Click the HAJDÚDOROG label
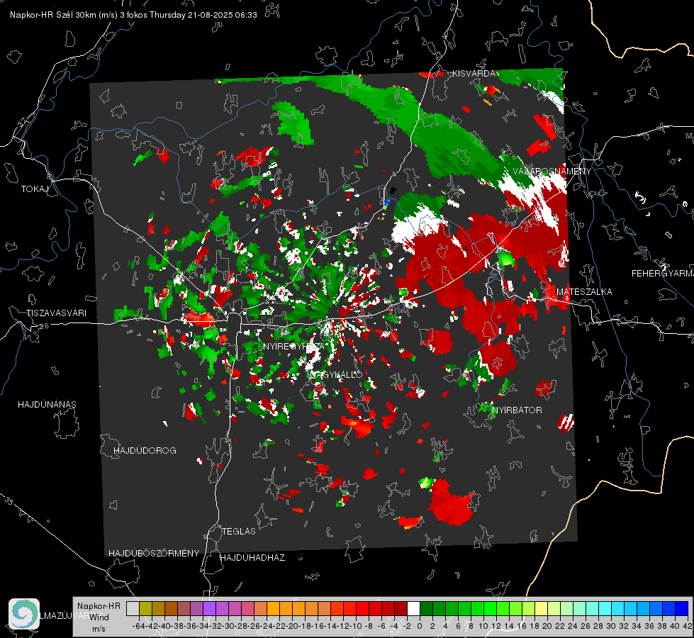Viewport: 694px width, 638px height. 145,450
